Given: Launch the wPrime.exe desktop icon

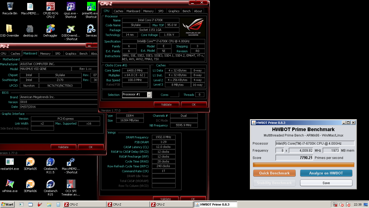Looking at the screenshot, I should click(x=10, y=186).
